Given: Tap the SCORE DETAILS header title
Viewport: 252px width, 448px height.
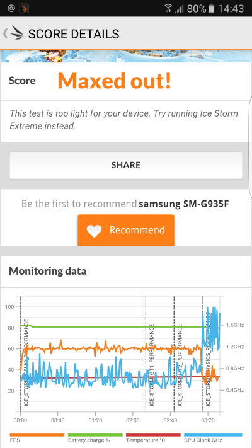Looking at the screenshot, I should point(74,34).
